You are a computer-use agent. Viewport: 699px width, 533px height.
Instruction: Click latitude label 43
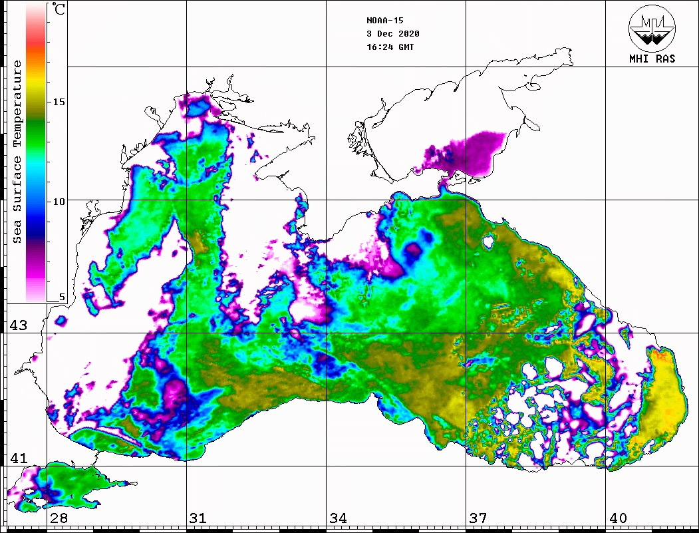click(19, 325)
